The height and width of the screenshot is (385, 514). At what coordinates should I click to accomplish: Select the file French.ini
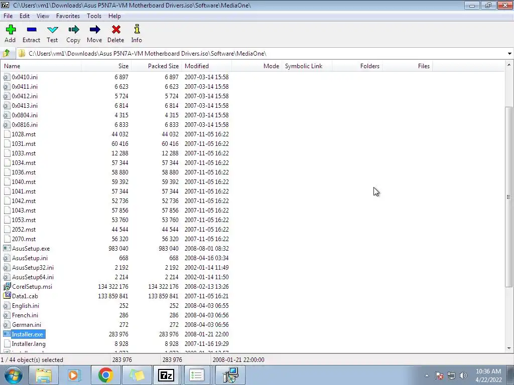25,315
